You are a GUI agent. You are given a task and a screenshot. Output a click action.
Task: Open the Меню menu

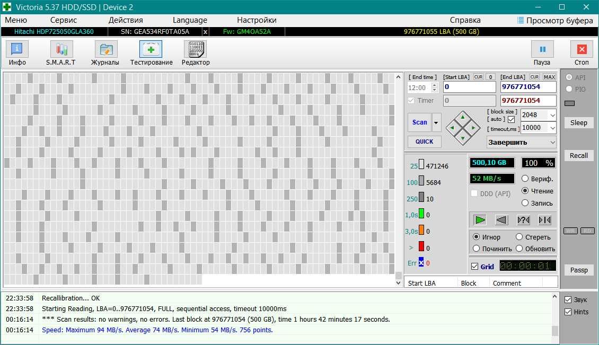(x=16, y=20)
